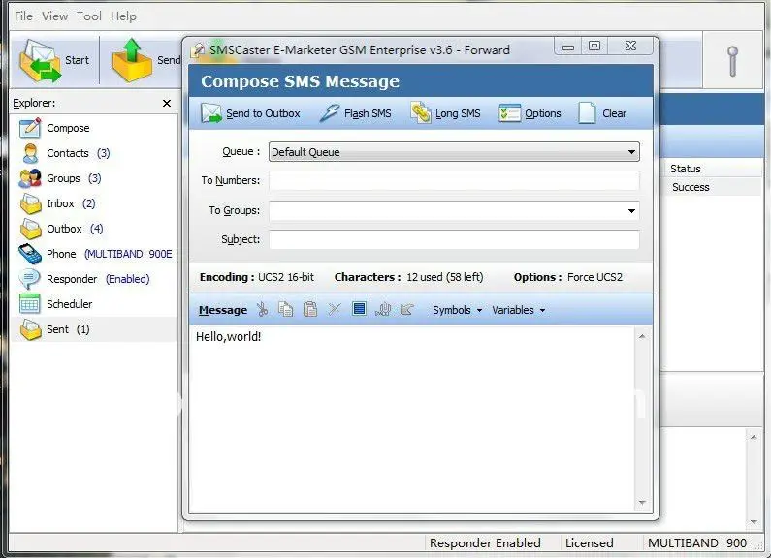This screenshot has width=771, height=558.
Task: Click MULTIBAND 900 in status bar
Action: 697,542
